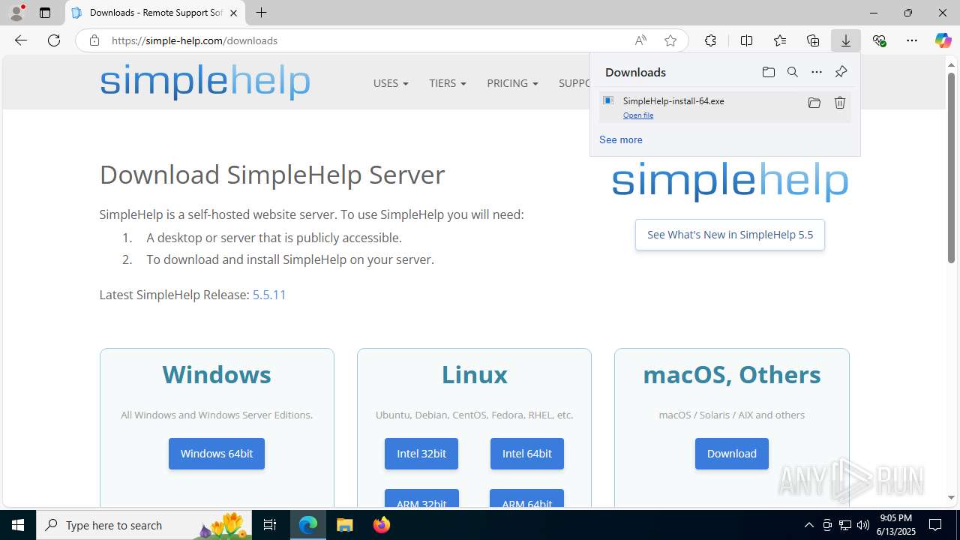View site information lock icon
This screenshot has width=960, height=540.
[x=94, y=40]
